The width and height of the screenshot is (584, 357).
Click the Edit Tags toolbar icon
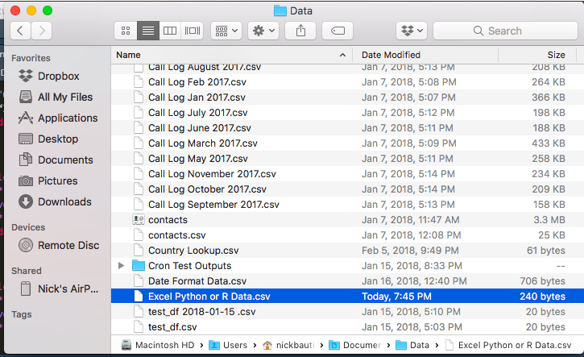click(338, 31)
